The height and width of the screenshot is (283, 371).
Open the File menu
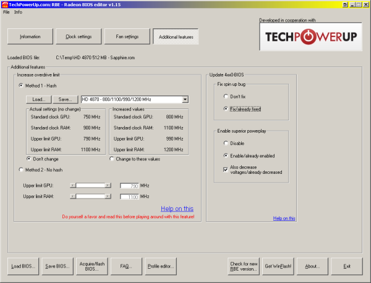[6, 12]
